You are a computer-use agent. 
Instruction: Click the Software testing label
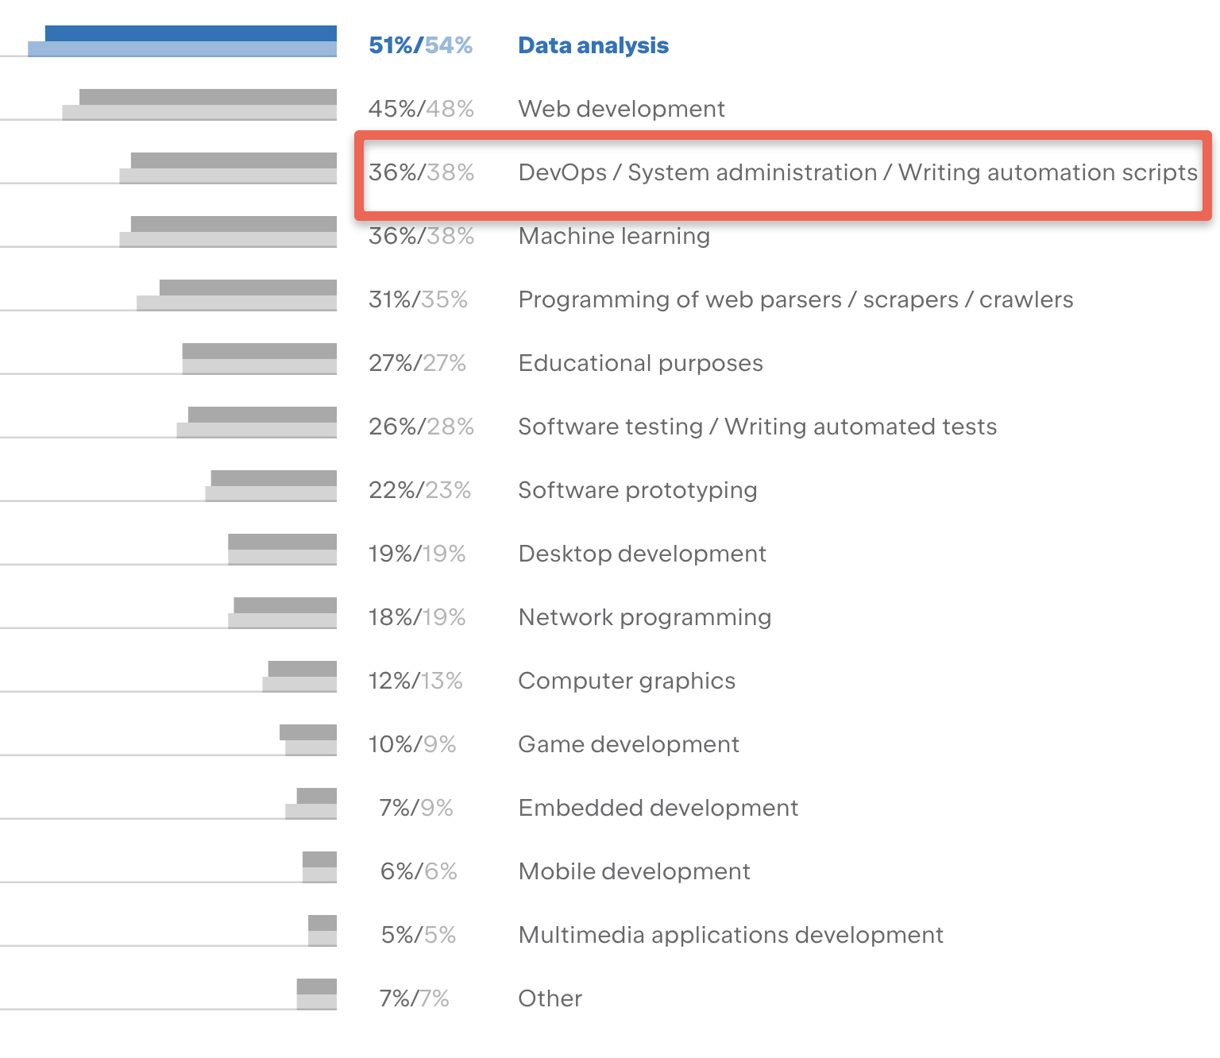(x=757, y=427)
